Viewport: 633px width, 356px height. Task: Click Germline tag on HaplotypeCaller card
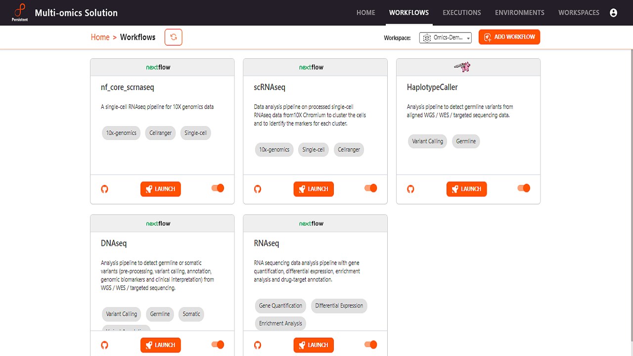466,141
